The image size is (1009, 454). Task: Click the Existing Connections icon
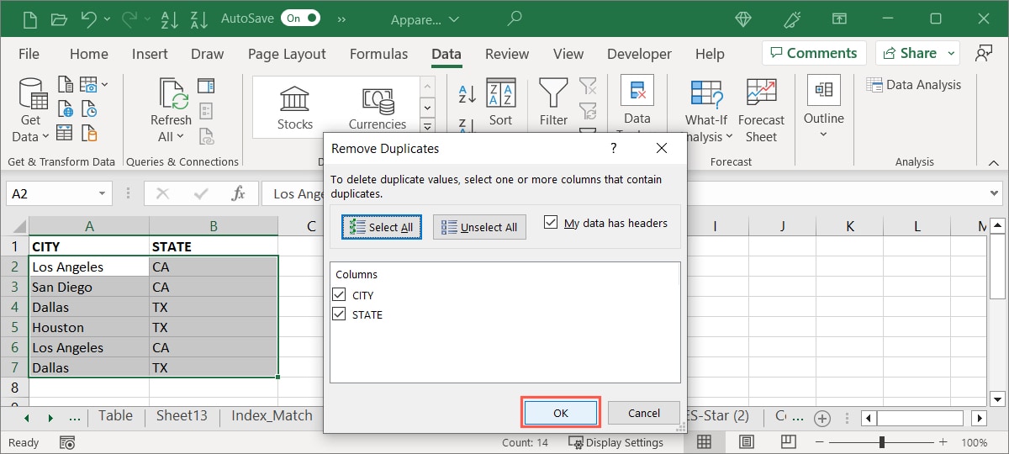[90, 134]
